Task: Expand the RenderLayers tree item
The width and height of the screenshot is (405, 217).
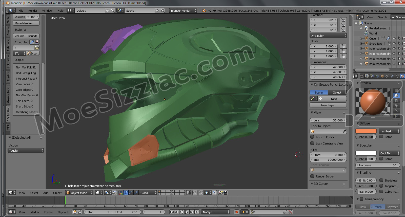Action: click(x=361, y=28)
